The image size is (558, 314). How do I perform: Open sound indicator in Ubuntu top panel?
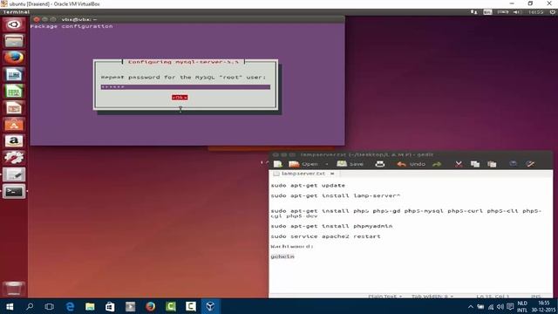pyautogui.click(x=517, y=12)
